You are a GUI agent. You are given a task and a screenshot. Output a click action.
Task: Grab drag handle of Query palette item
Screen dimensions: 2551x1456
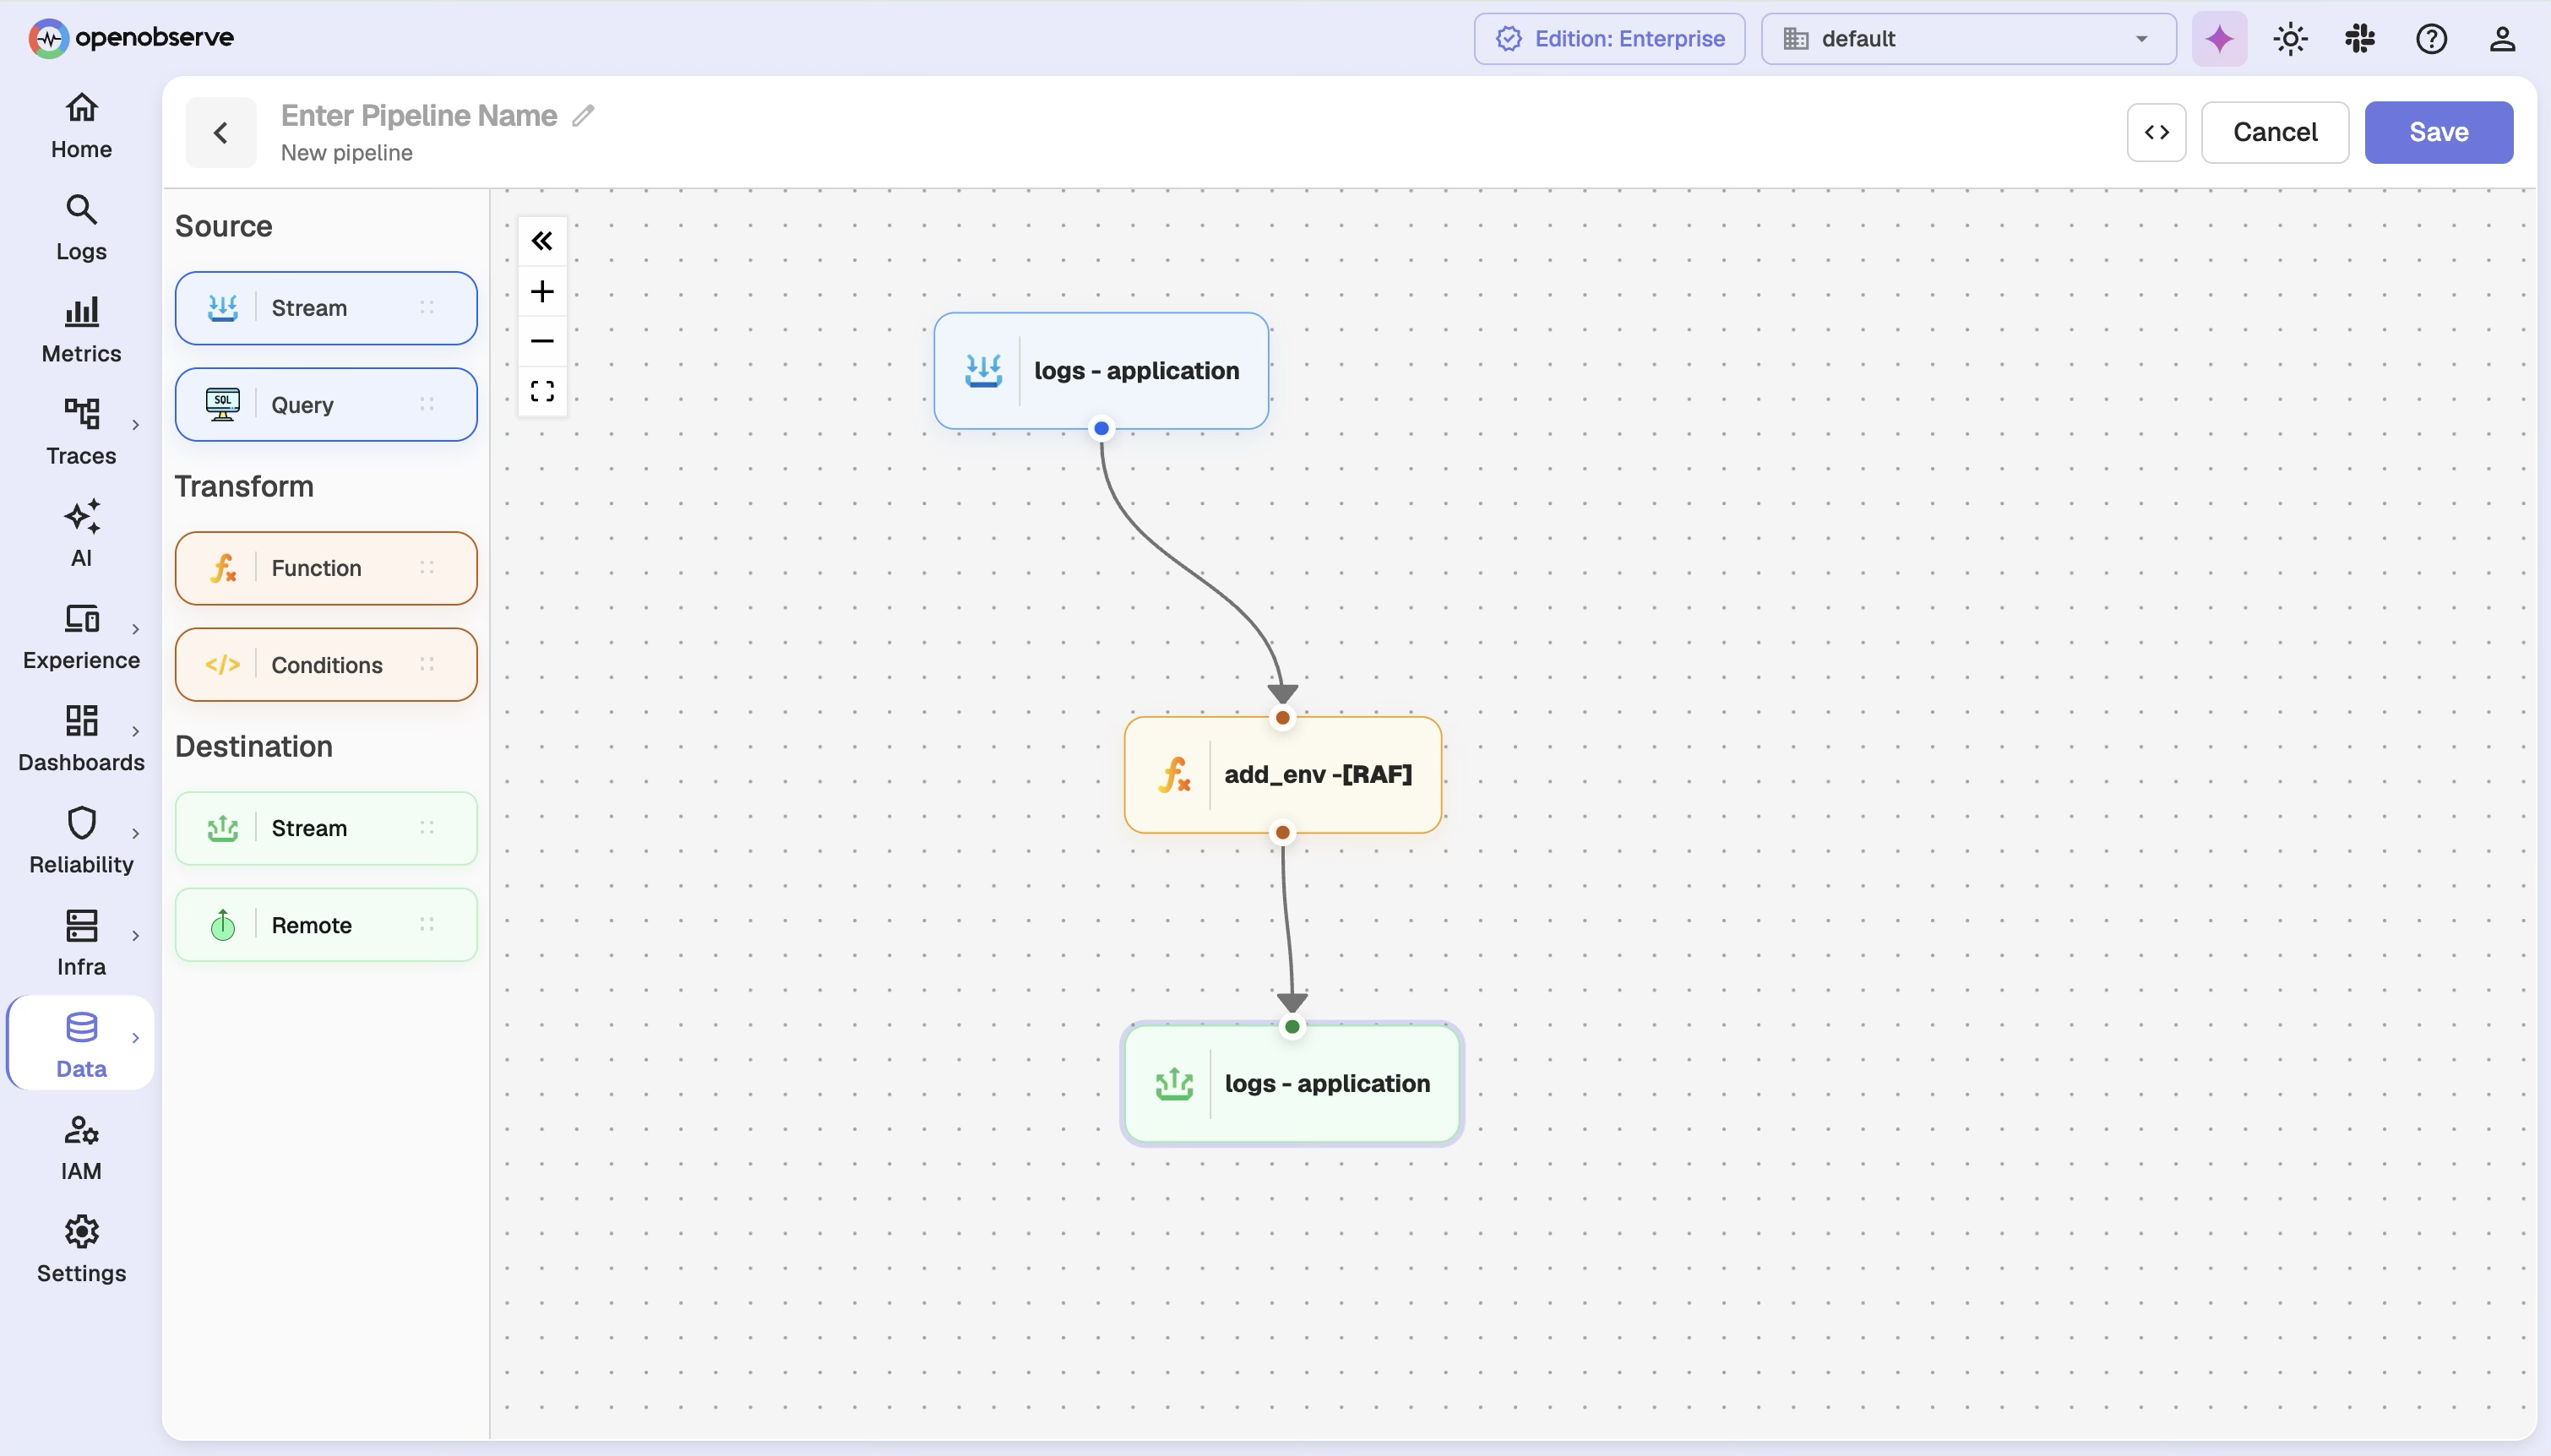click(x=427, y=405)
